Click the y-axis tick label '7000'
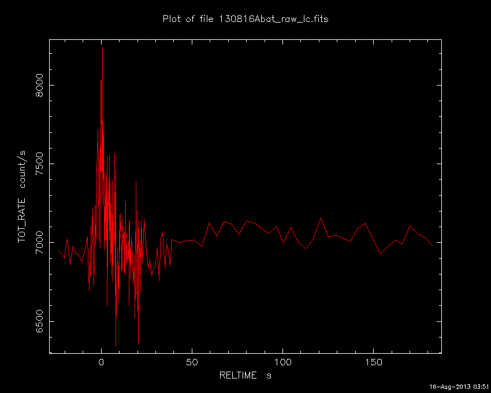This screenshot has width=491, height=393. 39,243
